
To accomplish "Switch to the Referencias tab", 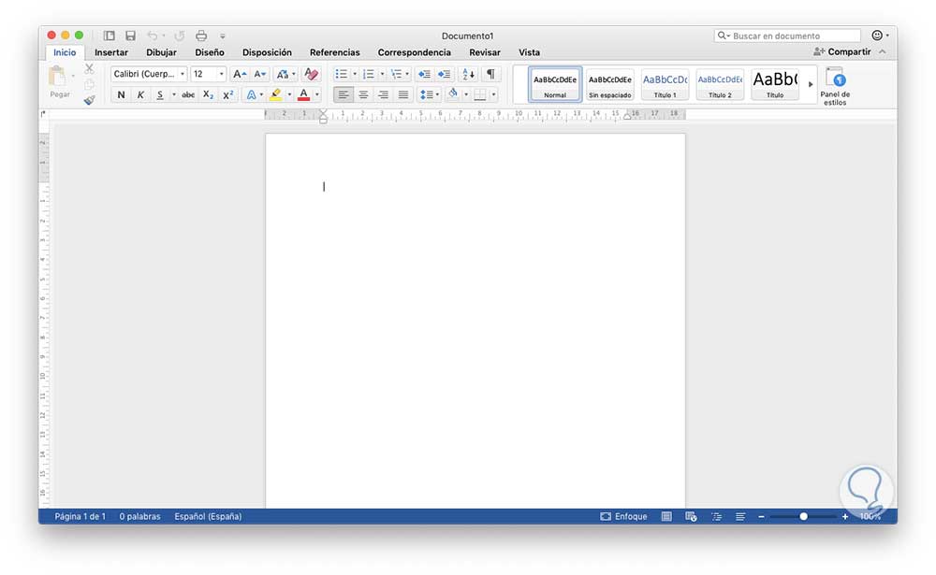I will [x=335, y=52].
